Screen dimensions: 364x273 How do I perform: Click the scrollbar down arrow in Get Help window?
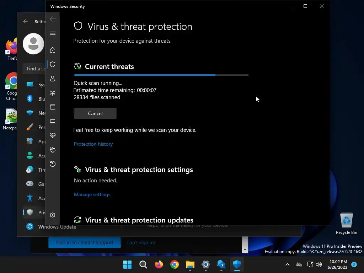click(x=245, y=250)
